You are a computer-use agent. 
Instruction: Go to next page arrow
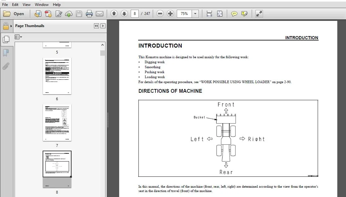[124, 14]
